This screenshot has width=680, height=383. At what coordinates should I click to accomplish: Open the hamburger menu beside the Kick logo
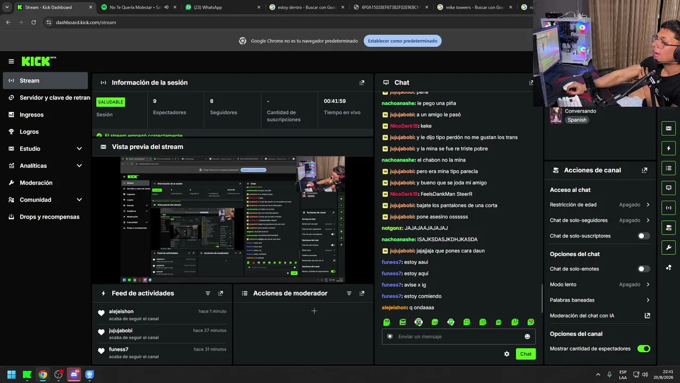(x=11, y=61)
